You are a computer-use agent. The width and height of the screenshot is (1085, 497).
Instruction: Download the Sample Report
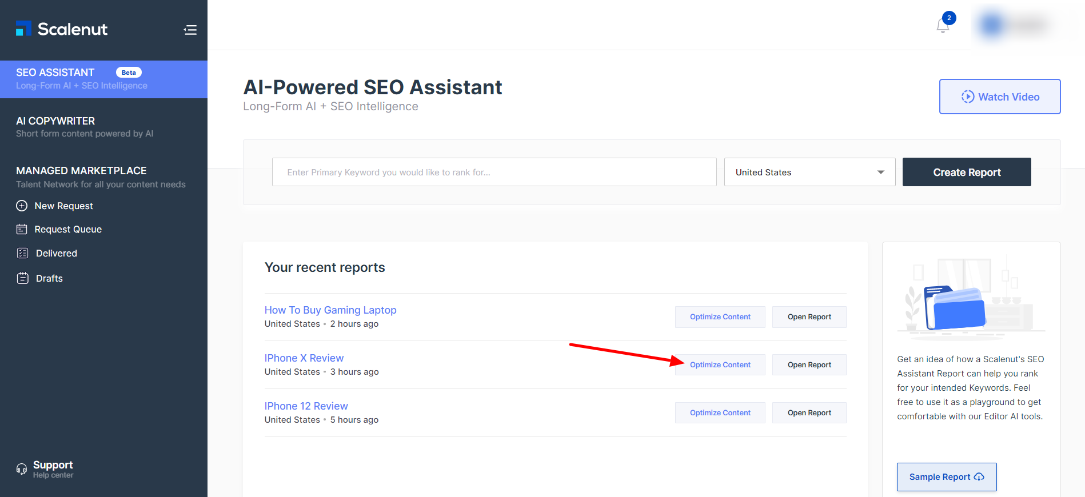[x=946, y=477]
